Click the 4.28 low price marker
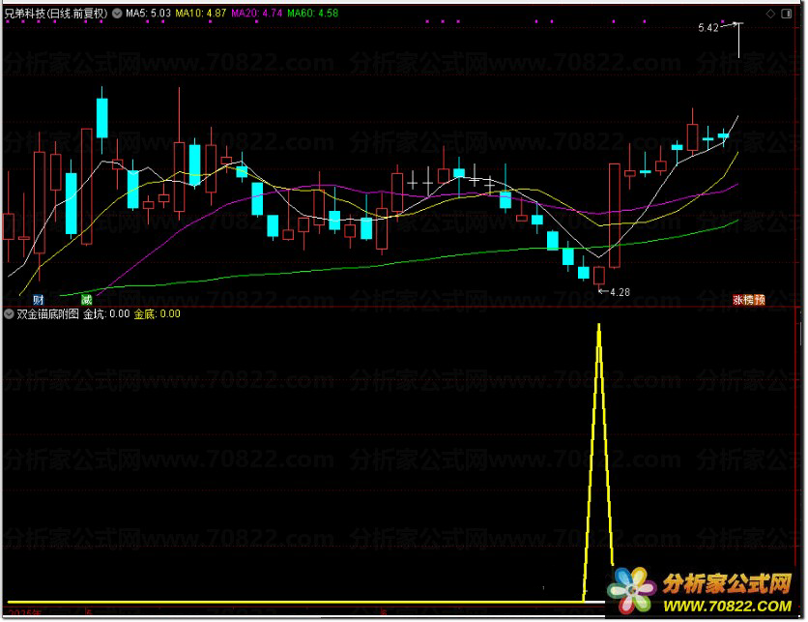 coord(620,292)
